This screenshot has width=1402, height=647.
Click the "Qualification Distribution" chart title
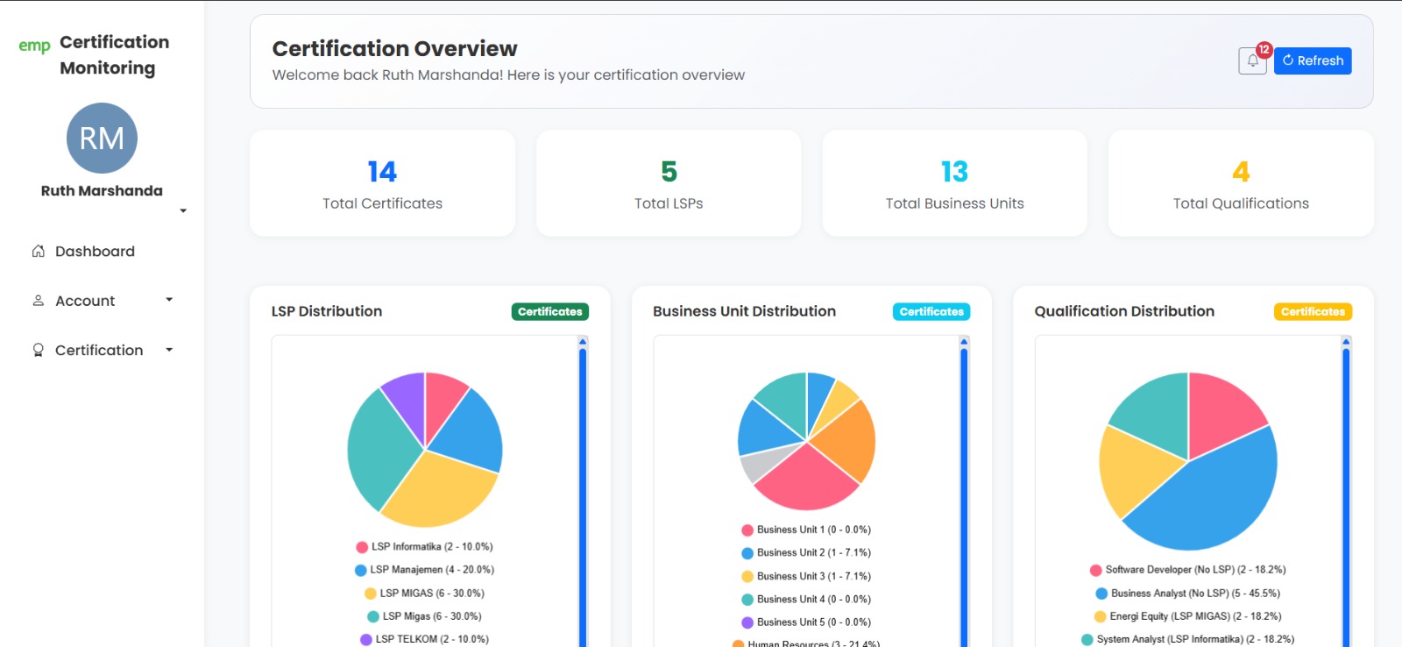click(1124, 311)
